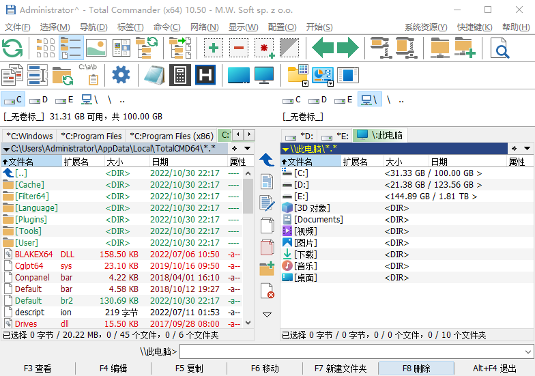
Task: Click left panel vertical scrollbar thumb
Action: [x=248, y=196]
